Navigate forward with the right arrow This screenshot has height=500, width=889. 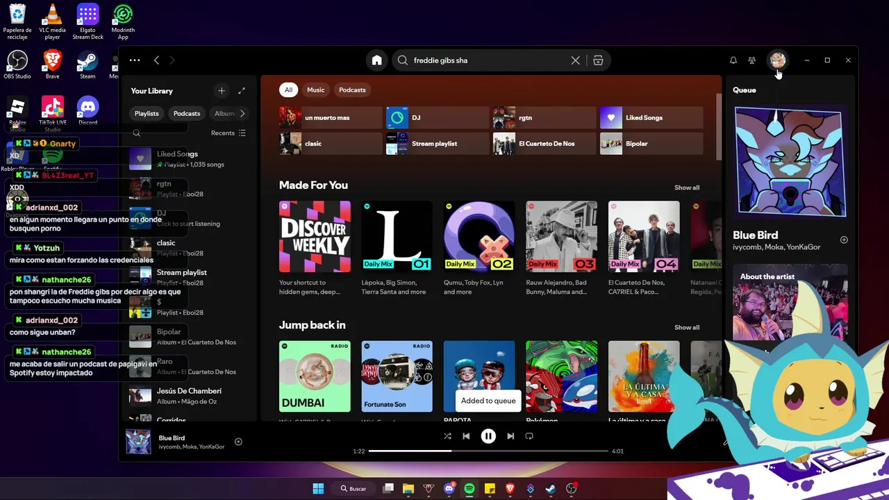click(172, 60)
